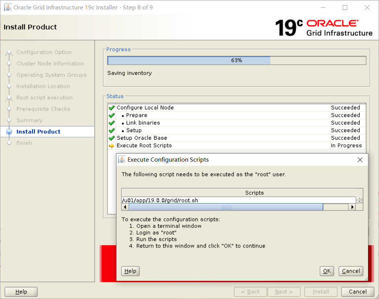The height and width of the screenshot is (299, 379).
Task: Click yellow arrow icon for Execute Root Scripts
Action: click(112, 146)
